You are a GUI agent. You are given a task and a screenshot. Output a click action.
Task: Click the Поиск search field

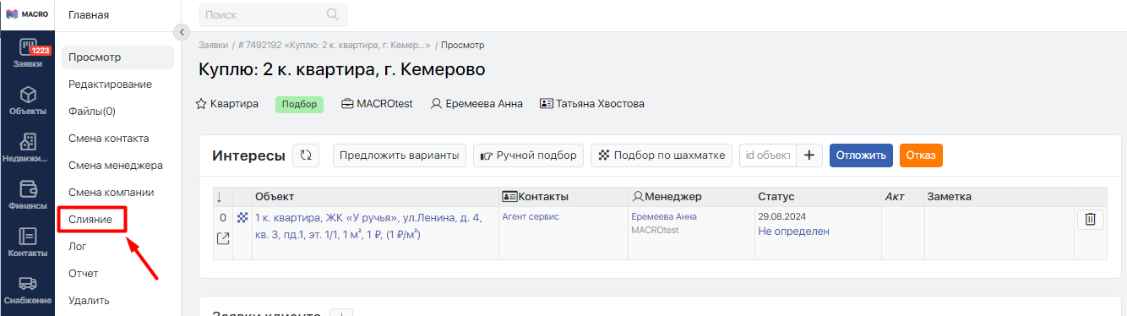(x=273, y=14)
